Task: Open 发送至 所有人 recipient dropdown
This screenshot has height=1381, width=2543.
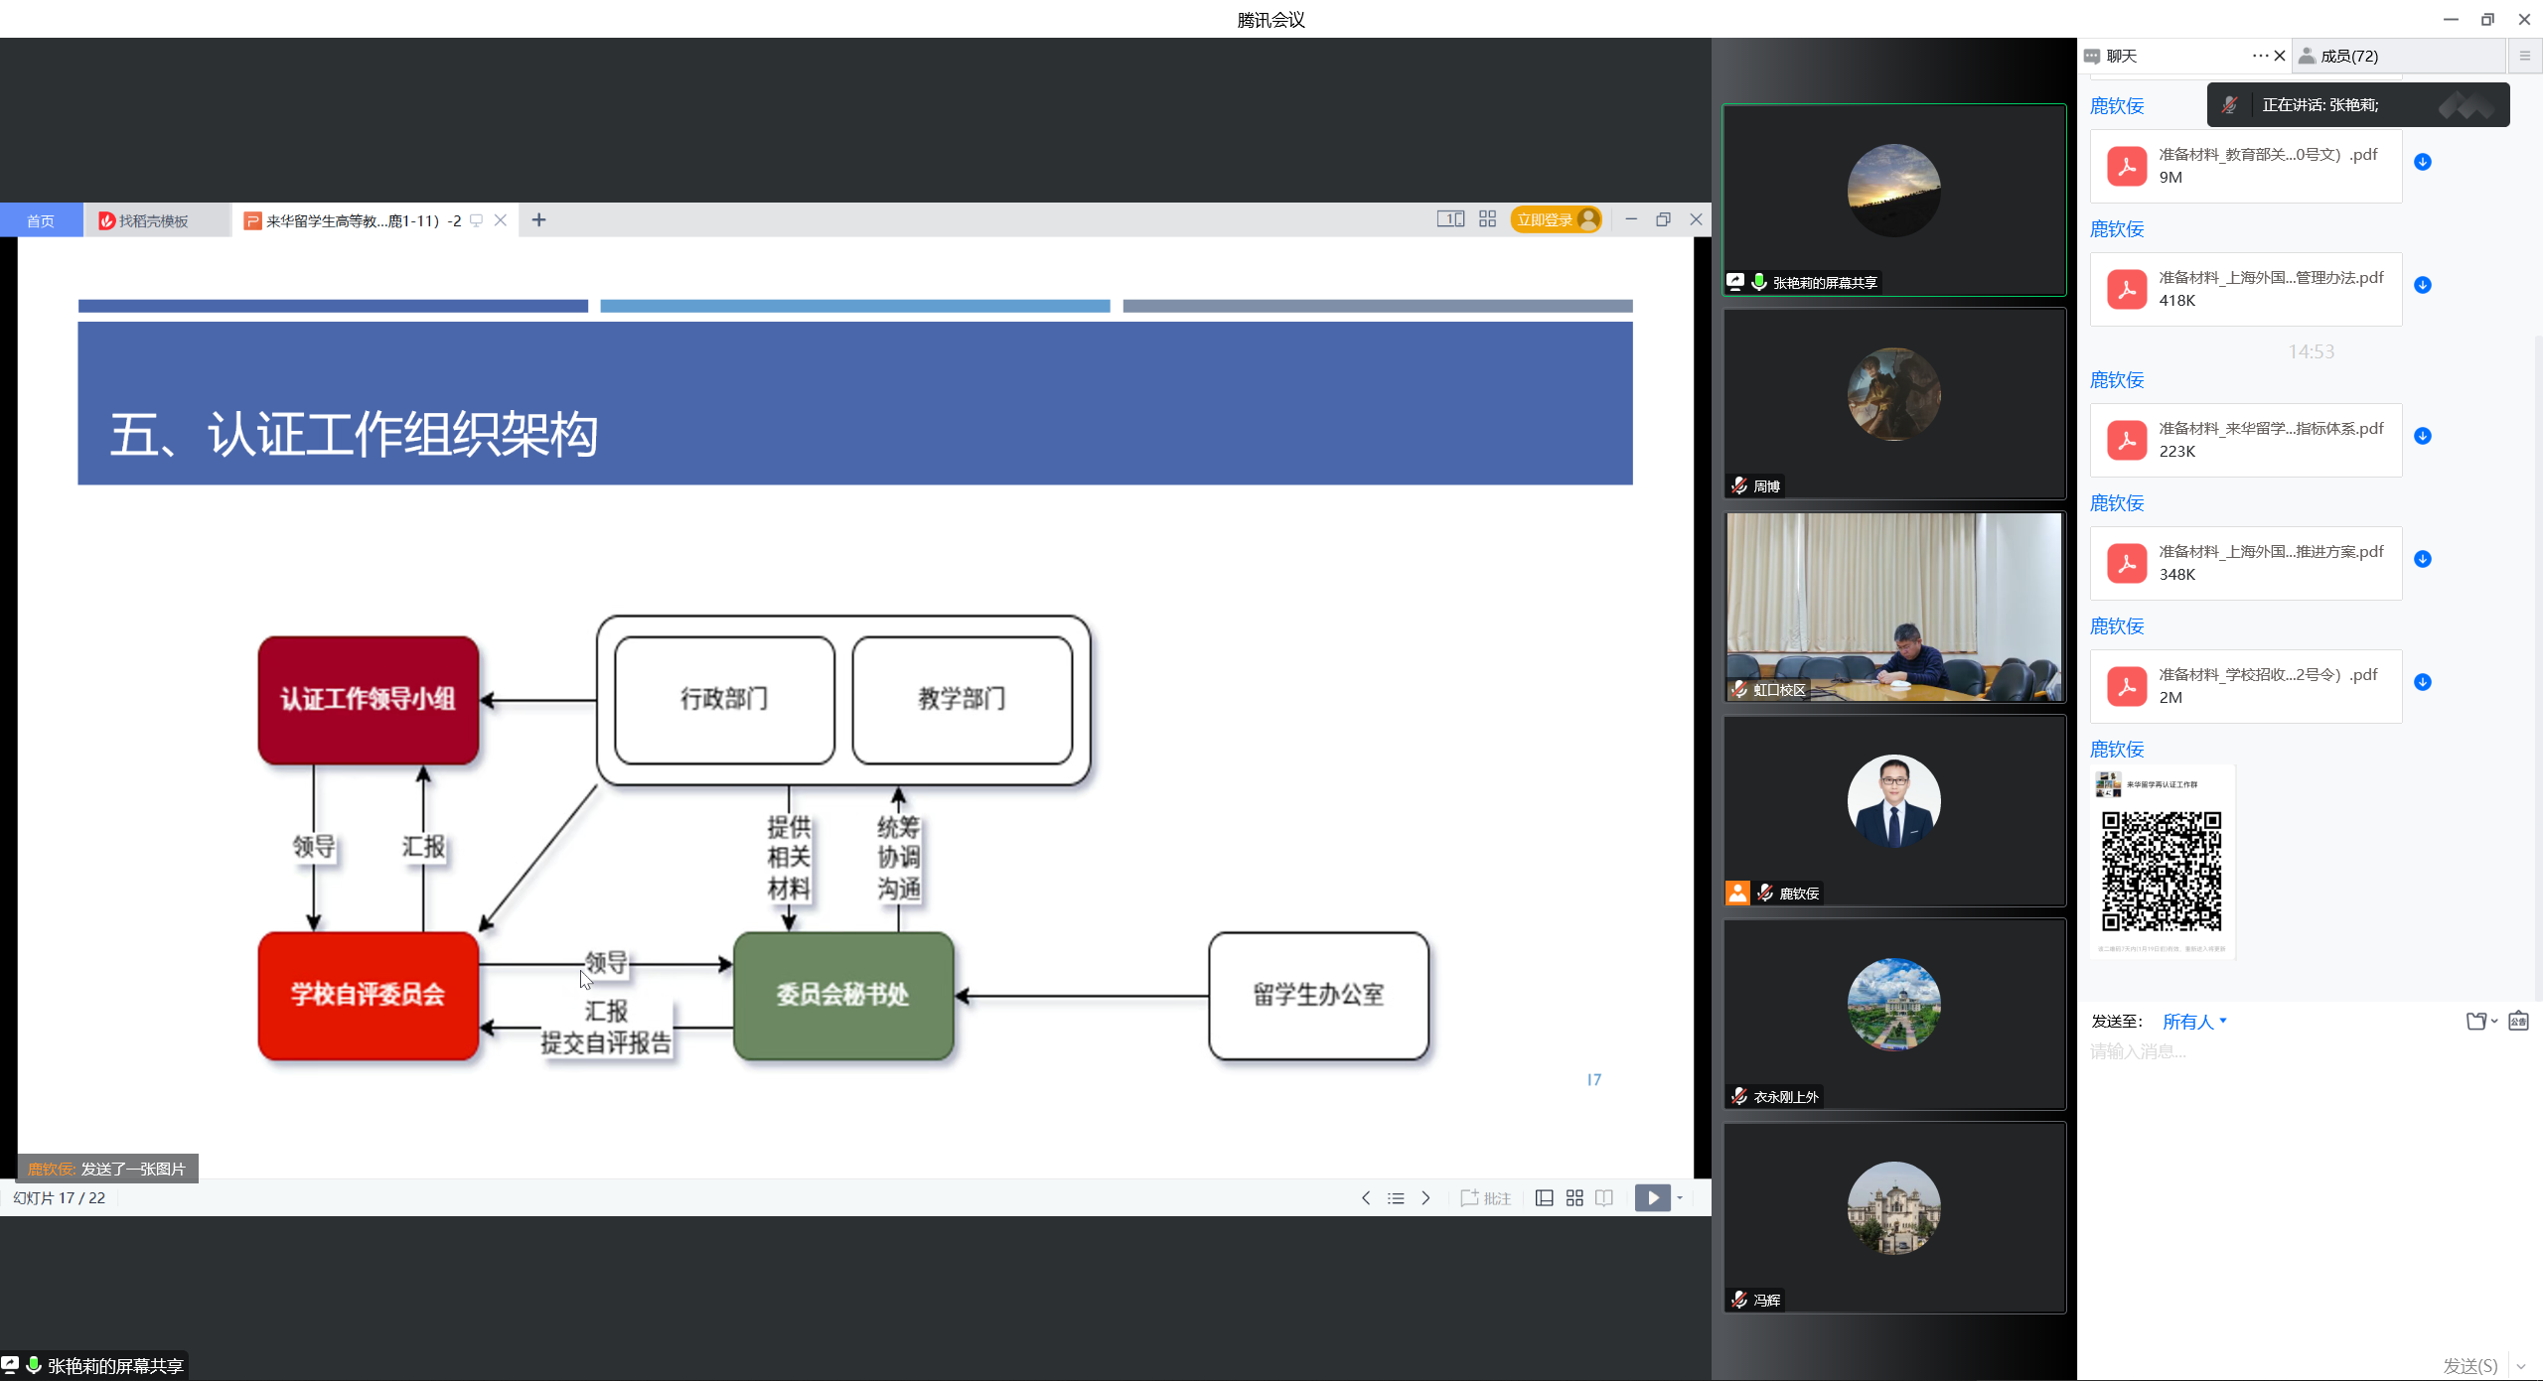Action: pyautogui.click(x=2194, y=1022)
